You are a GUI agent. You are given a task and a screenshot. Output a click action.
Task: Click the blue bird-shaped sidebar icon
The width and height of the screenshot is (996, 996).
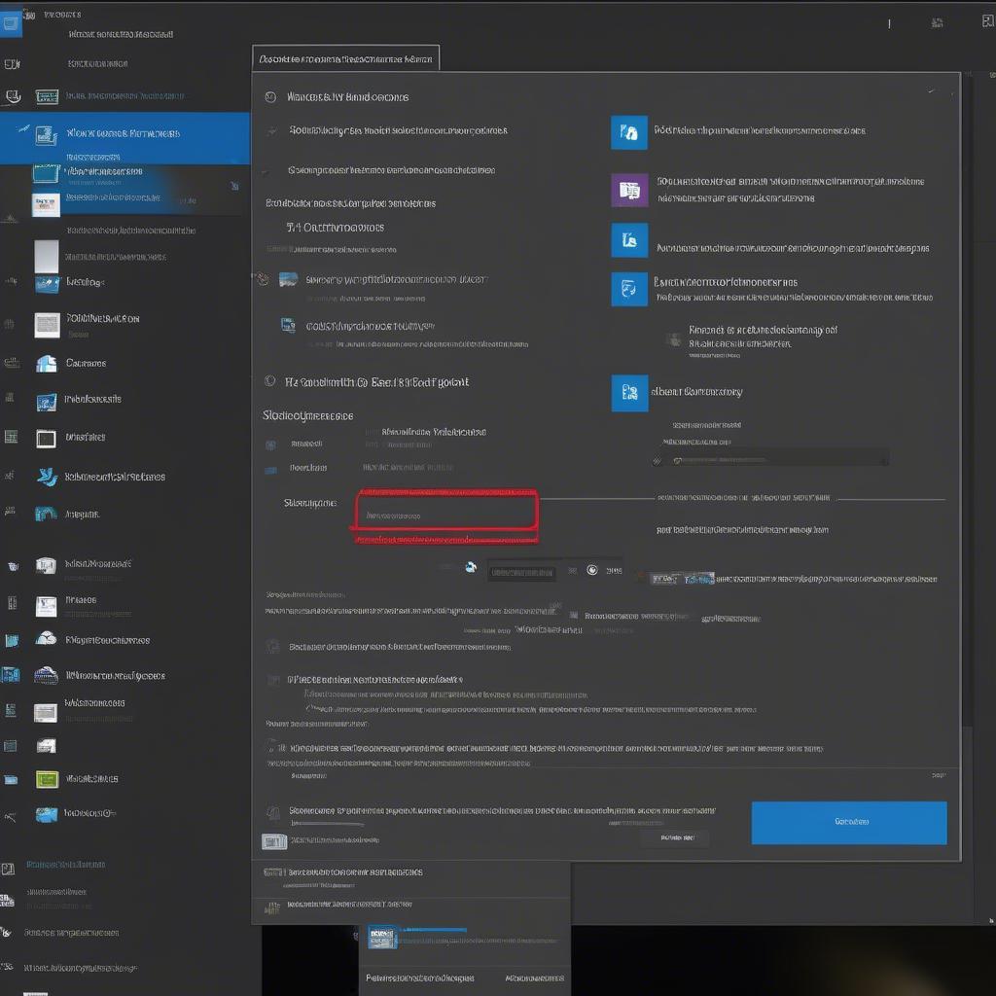(47, 477)
